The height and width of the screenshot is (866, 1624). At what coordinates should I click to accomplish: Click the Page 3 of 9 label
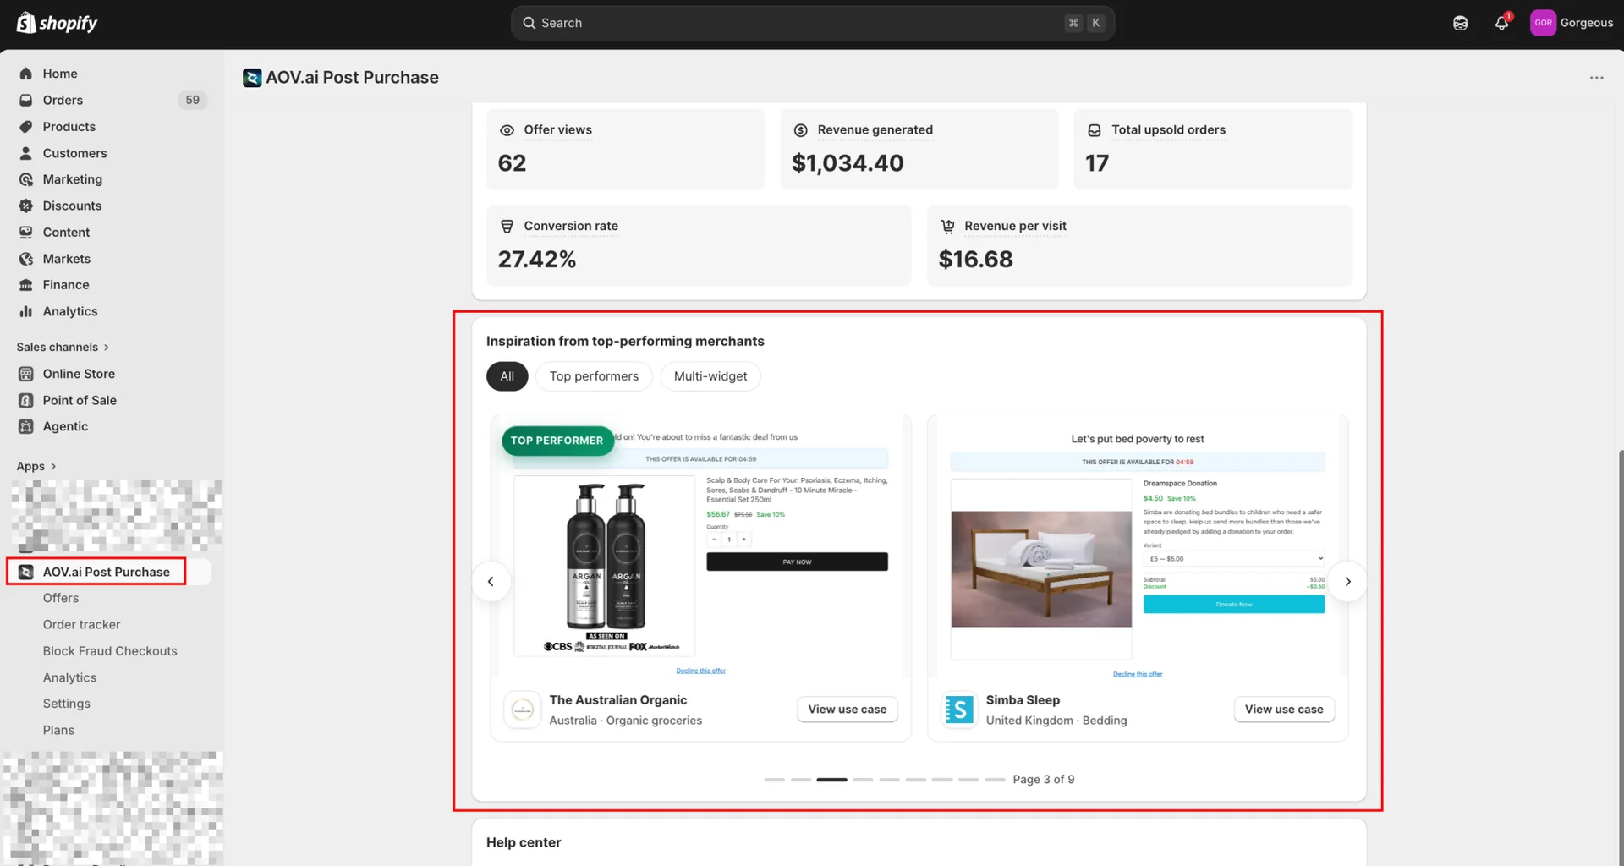[x=1044, y=780]
